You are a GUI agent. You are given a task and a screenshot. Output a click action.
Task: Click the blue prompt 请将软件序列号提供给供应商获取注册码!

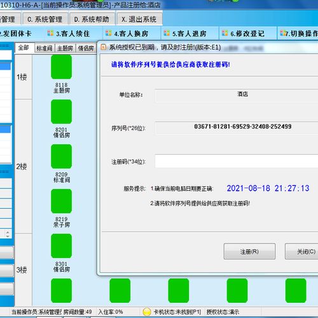[x=170, y=64]
